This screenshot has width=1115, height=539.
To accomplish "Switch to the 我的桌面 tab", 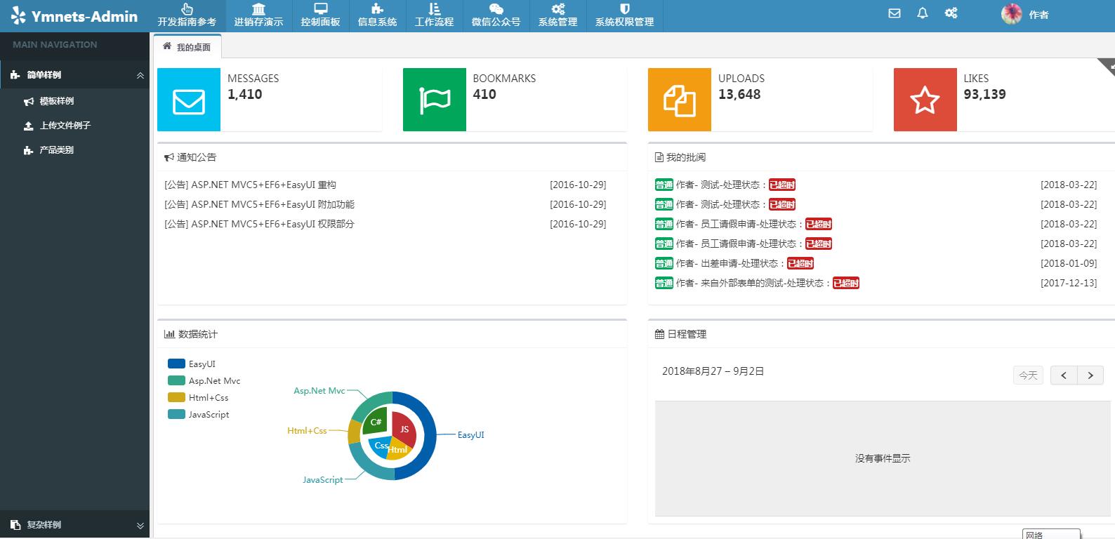I will point(187,47).
